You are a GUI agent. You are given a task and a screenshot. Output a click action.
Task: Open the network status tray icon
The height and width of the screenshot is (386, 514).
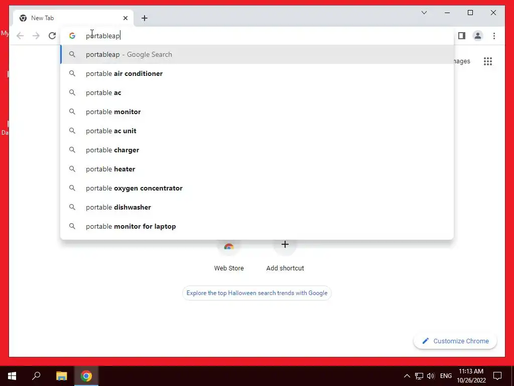pyautogui.click(x=419, y=376)
